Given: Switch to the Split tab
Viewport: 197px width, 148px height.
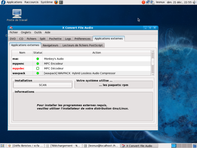Looking at the screenshot, I should tap(43, 39).
